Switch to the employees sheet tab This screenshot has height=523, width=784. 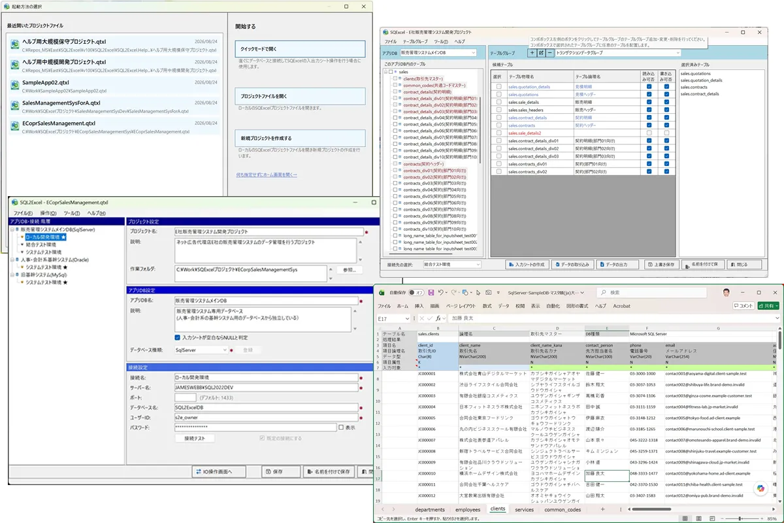tap(468, 509)
